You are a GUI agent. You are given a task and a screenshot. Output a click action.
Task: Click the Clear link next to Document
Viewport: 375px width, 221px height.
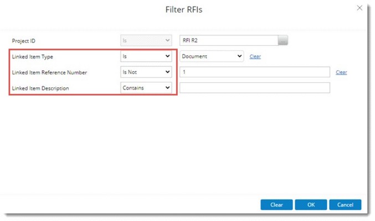coord(255,56)
